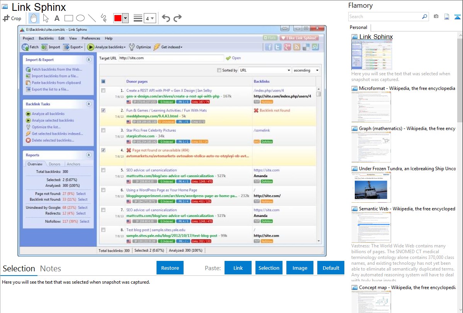
Task: Click the Flamory search magnifier icon
Action: pyautogui.click(x=424, y=17)
